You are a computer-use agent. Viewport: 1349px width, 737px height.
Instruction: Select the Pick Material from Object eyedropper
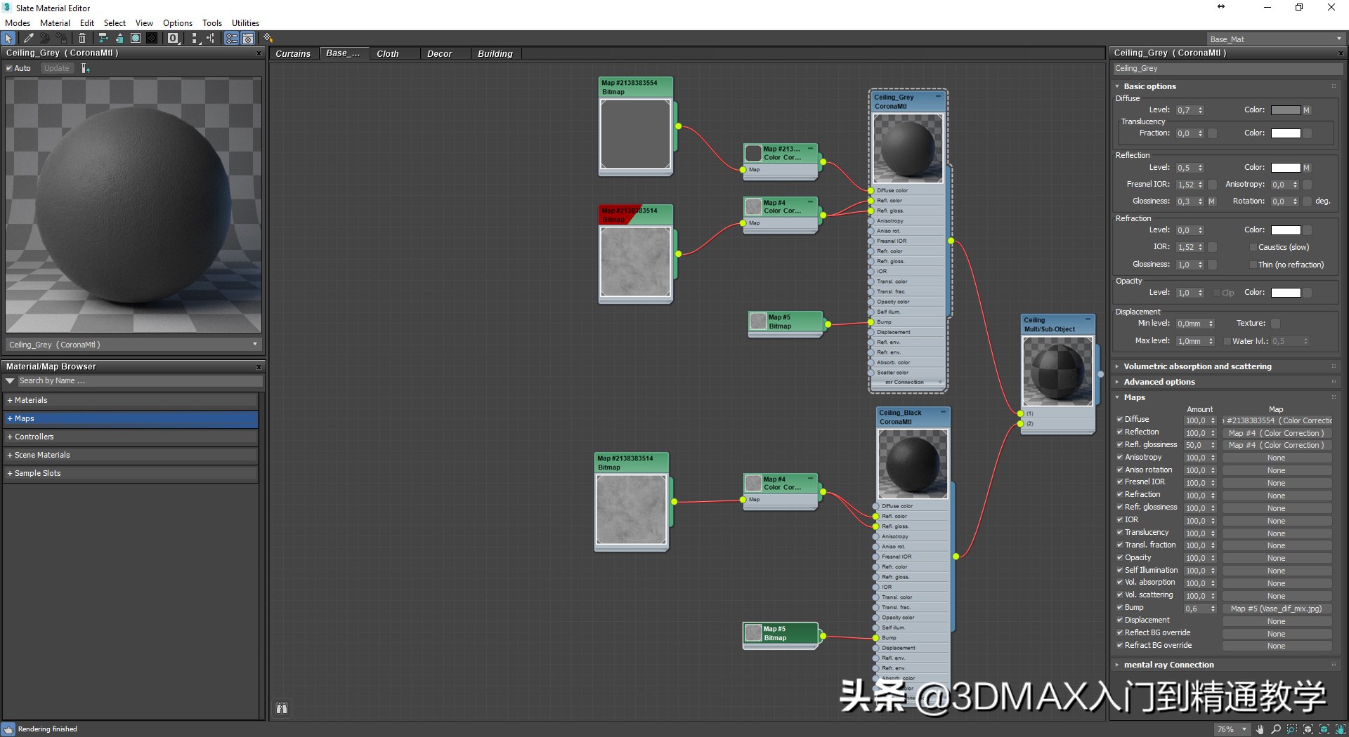[x=28, y=39]
